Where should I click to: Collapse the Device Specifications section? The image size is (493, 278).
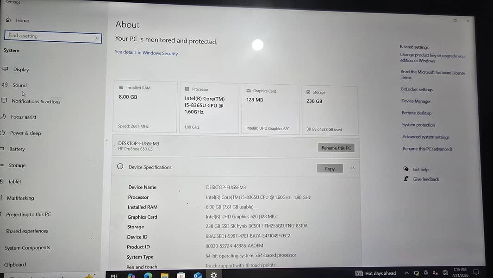[x=352, y=168]
